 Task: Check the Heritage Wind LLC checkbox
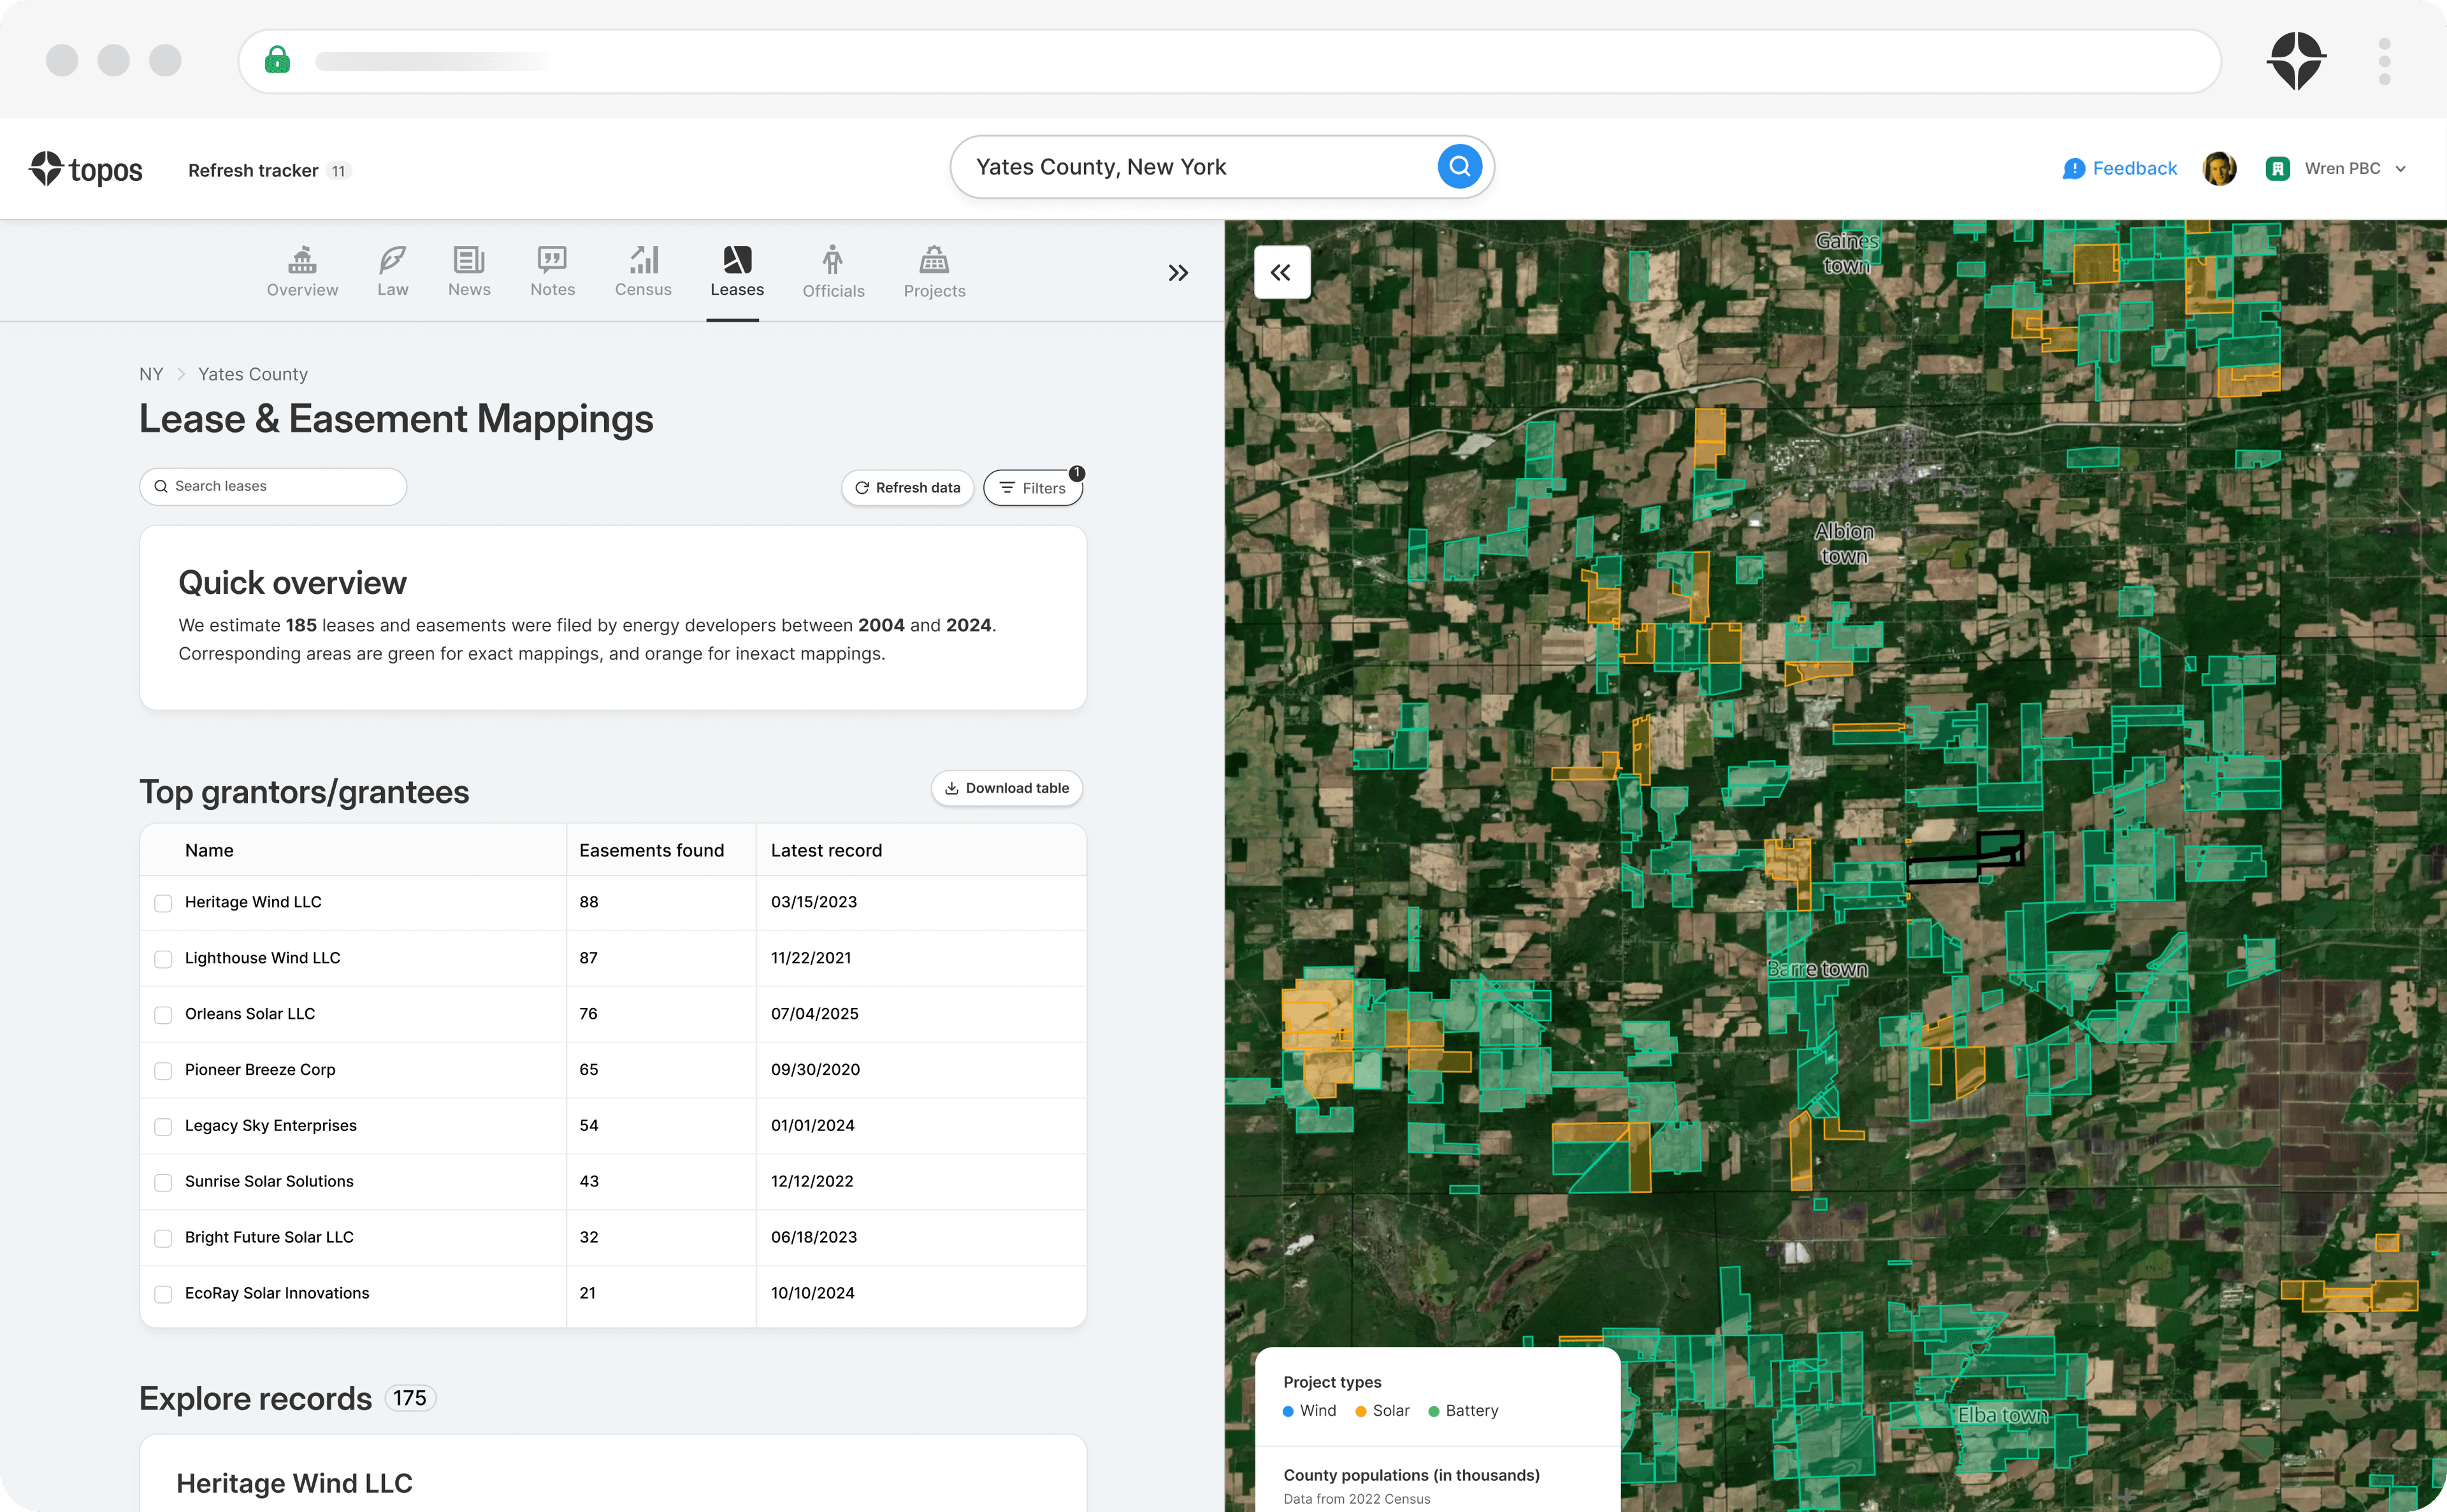pyautogui.click(x=163, y=903)
